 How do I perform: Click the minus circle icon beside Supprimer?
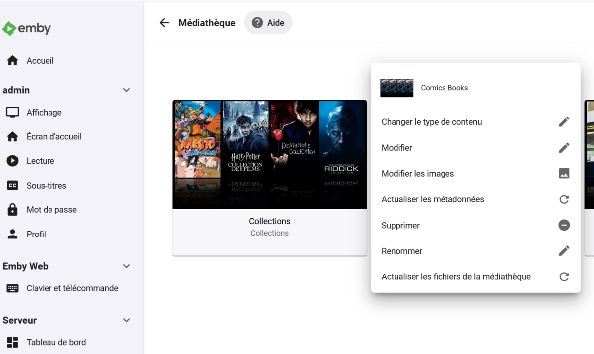coord(564,225)
